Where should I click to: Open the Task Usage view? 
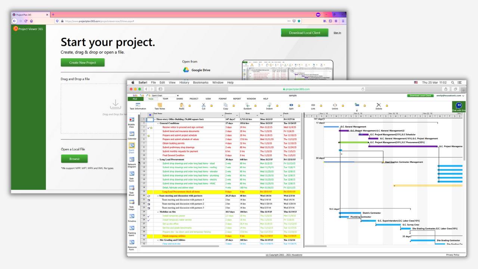coord(131,205)
